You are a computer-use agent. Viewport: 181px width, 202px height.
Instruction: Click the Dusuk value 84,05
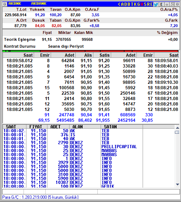tap(40, 26)
